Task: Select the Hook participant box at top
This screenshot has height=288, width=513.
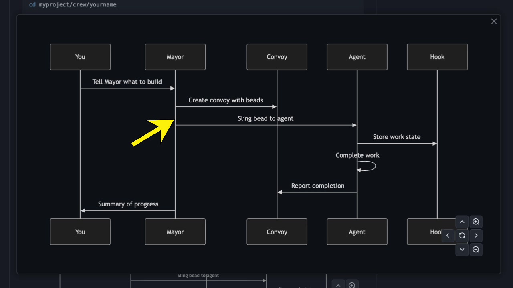Action: 437,57
